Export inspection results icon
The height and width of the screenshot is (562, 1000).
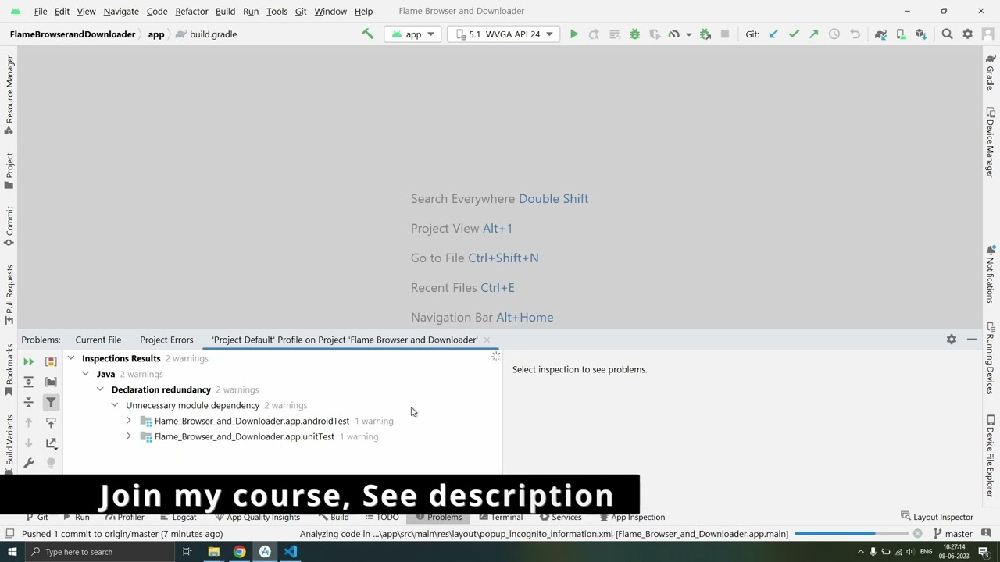[x=51, y=443]
